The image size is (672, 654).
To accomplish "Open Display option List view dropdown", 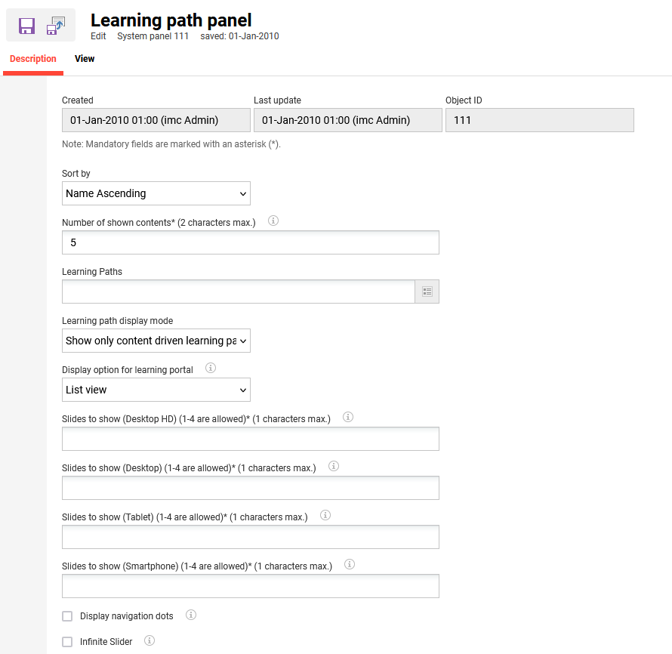I will point(156,390).
